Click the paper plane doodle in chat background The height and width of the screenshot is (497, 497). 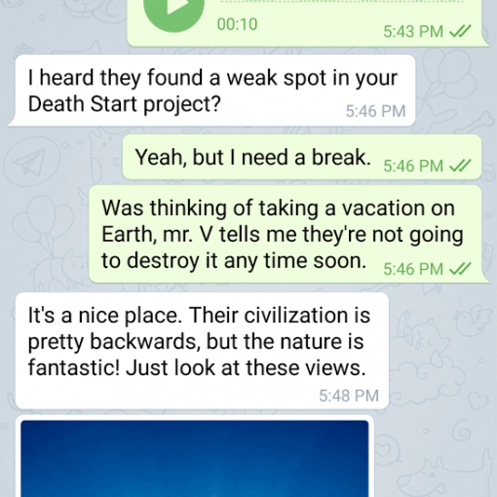(30, 163)
